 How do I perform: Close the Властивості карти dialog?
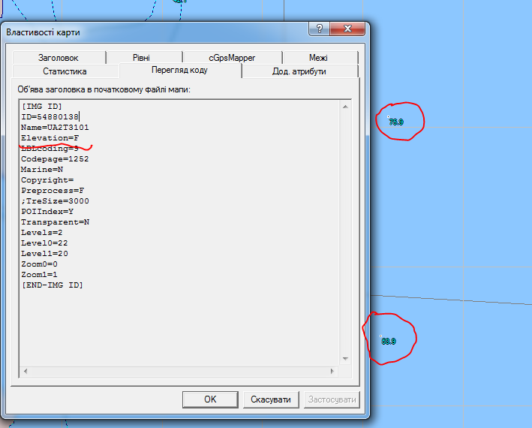(347, 29)
